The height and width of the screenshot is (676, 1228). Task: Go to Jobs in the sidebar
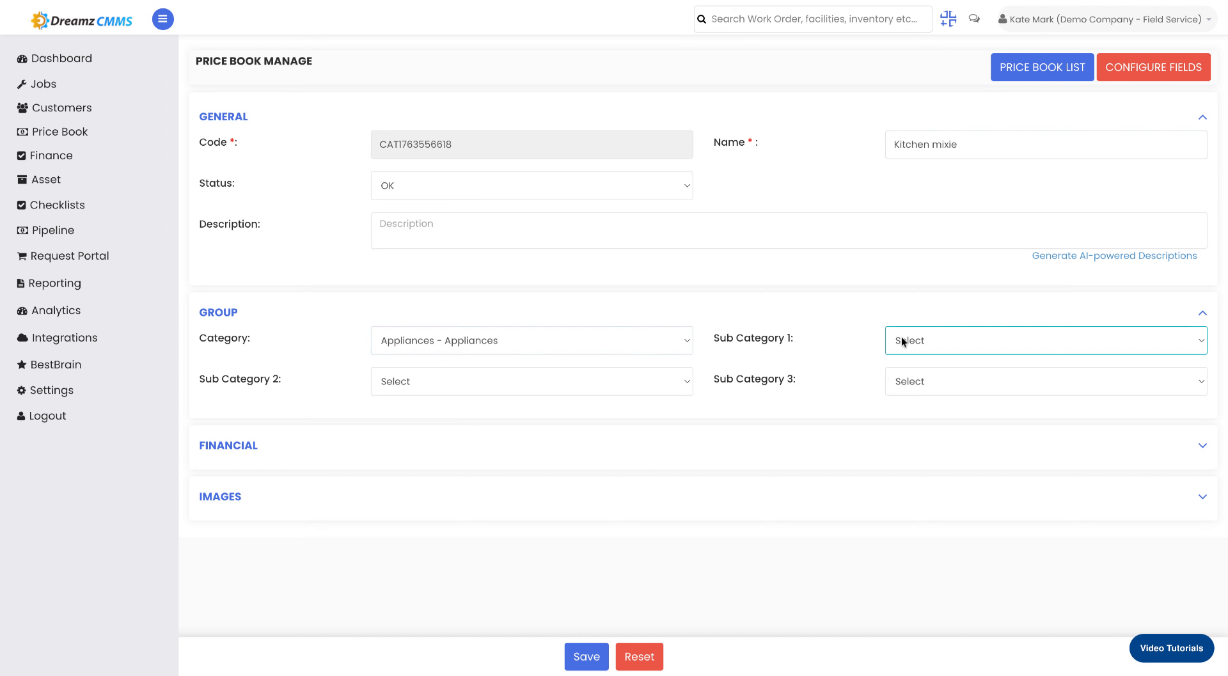pos(43,84)
